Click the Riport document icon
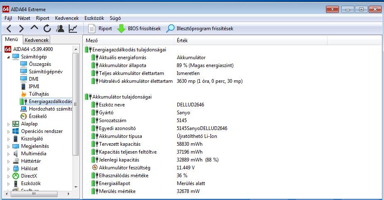The image size is (384, 200). pyautogui.click(x=92, y=29)
